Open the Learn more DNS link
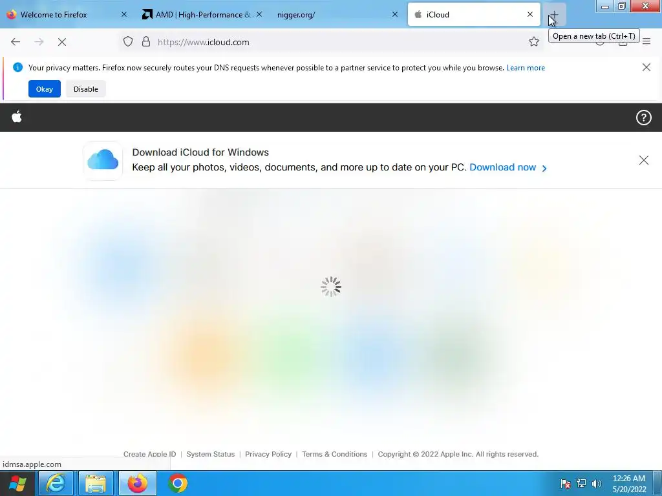 (525, 68)
